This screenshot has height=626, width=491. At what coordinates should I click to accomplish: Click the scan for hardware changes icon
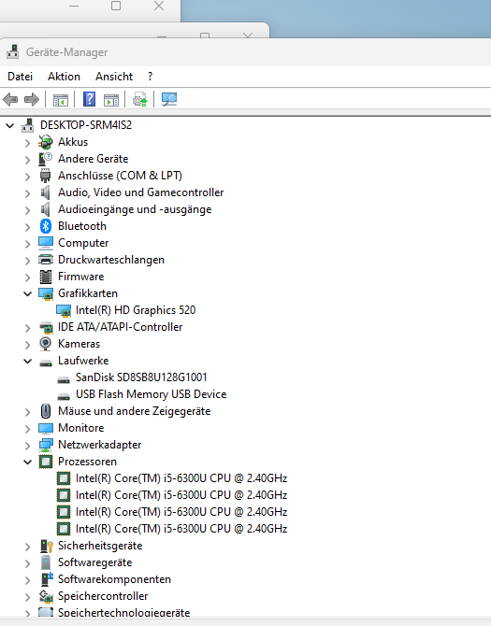(169, 99)
